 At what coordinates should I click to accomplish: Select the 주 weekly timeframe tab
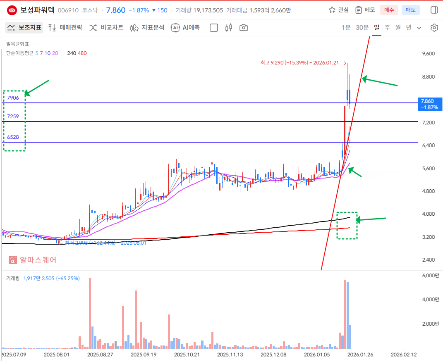click(387, 28)
